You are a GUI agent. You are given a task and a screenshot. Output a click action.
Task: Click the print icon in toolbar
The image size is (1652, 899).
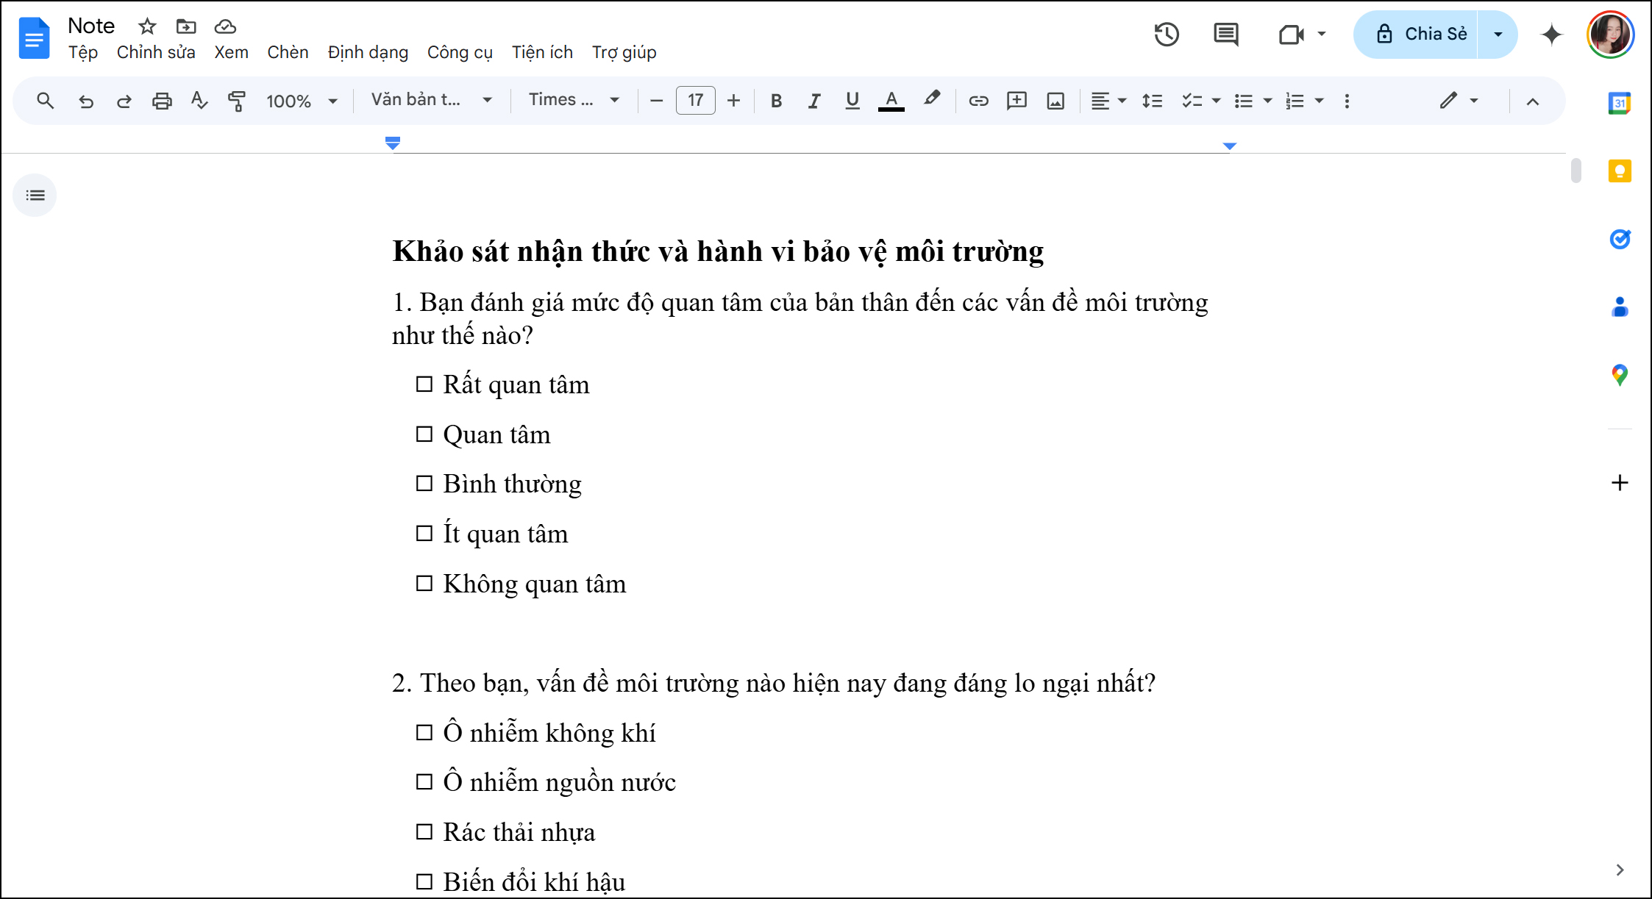pos(162,101)
